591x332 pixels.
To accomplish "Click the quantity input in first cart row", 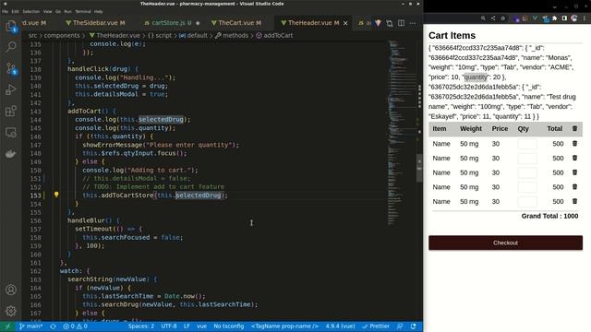I will [527, 144].
